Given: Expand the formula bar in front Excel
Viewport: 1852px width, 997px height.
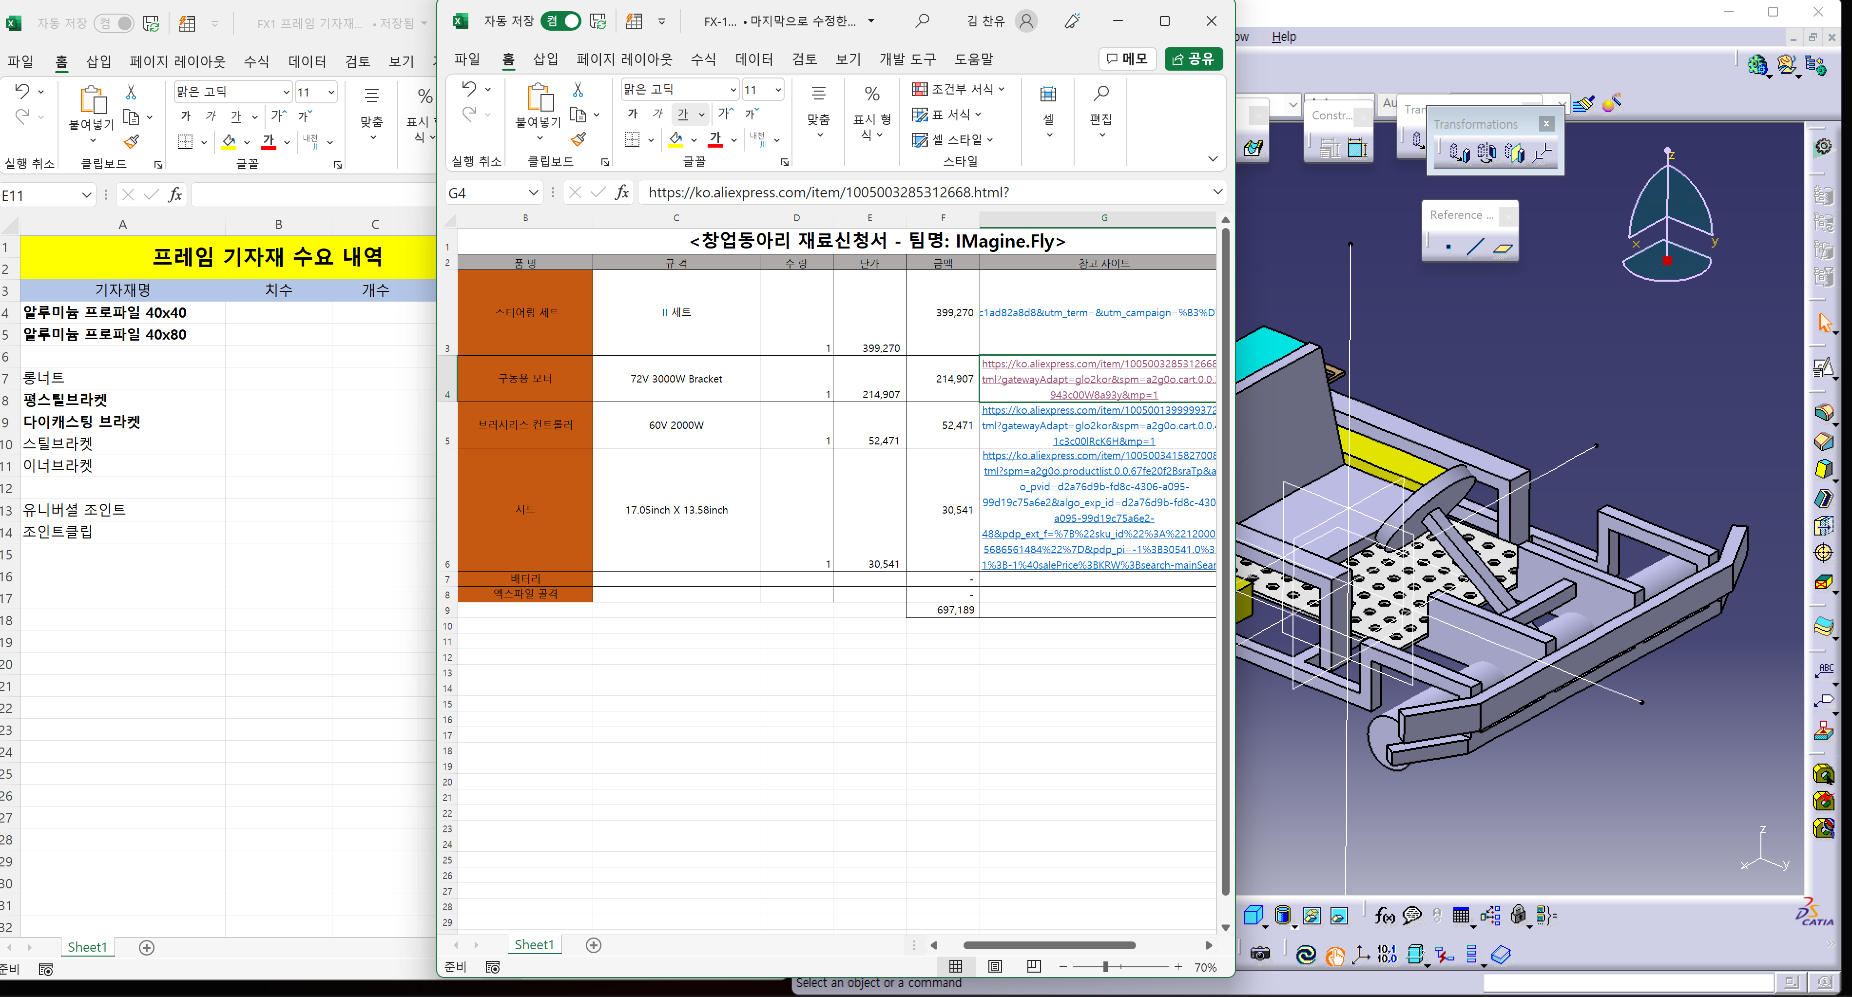Looking at the screenshot, I should [1217, 192].
